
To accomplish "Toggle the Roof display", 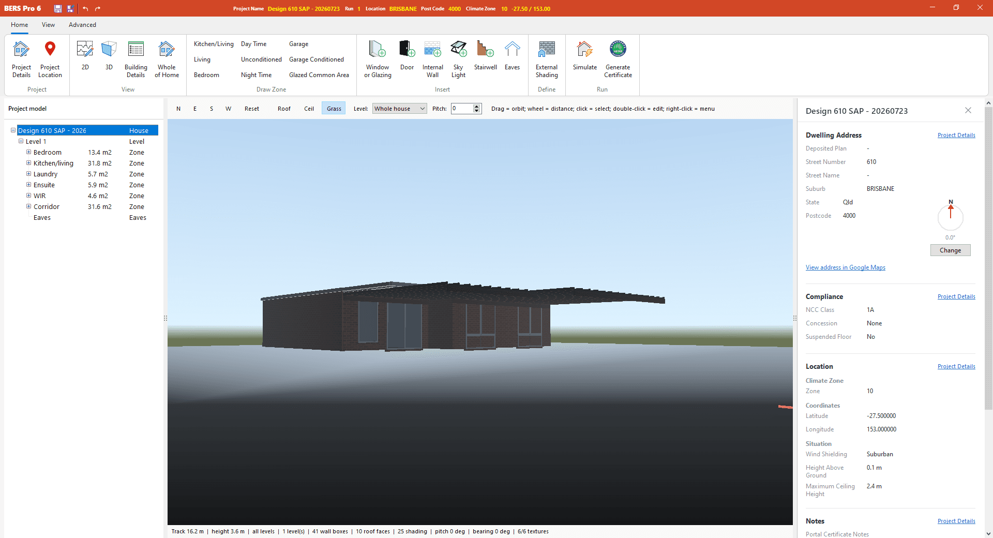I will tap(284, 109).
